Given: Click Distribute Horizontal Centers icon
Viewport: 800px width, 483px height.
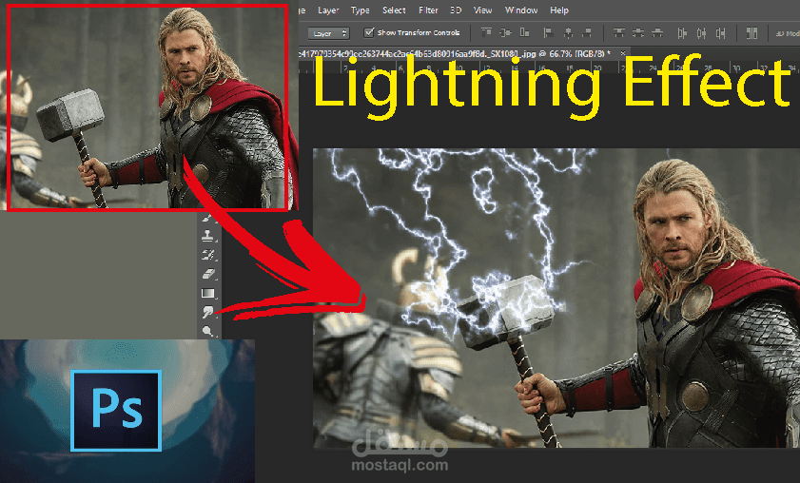Looking at the screenshot, I should point(701,33).
